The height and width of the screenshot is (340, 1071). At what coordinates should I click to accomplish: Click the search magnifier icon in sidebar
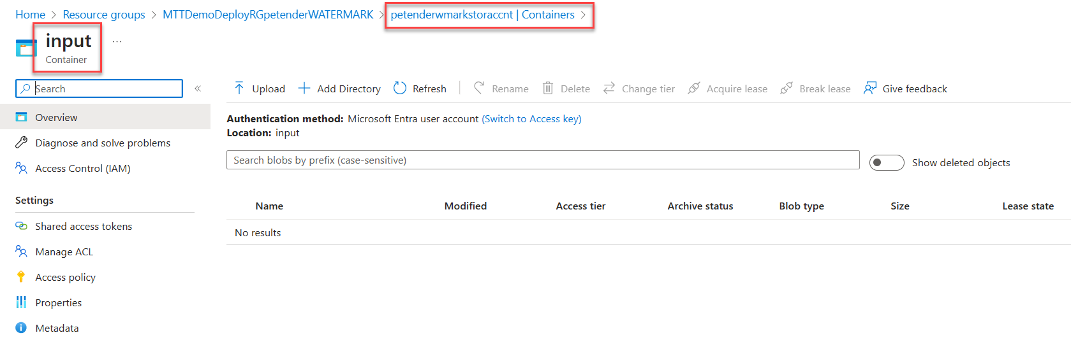(26, 89)
